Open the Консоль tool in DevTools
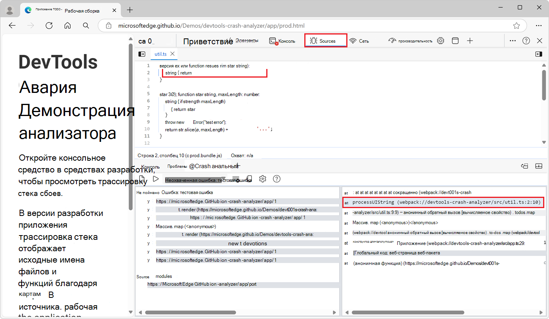The height and width of the screenshot is (319, 549). [282, 41]
